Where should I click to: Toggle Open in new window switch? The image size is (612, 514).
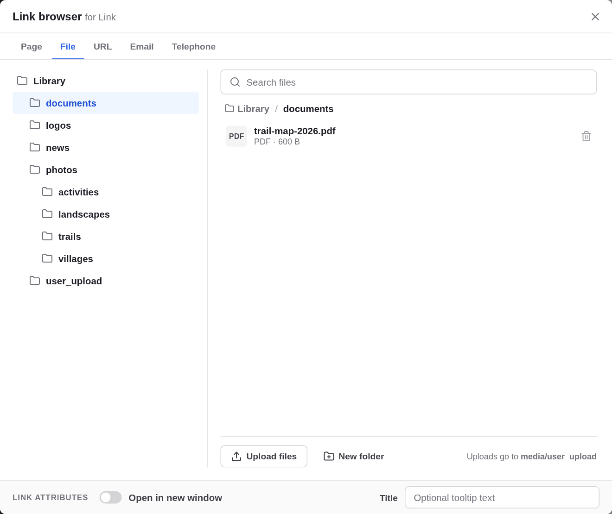point(111,497)
